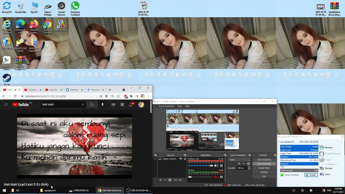Viewport: 345px width, 194px height.
Task: Open Manager in OneClient
Action: click(x=326, y=168)
